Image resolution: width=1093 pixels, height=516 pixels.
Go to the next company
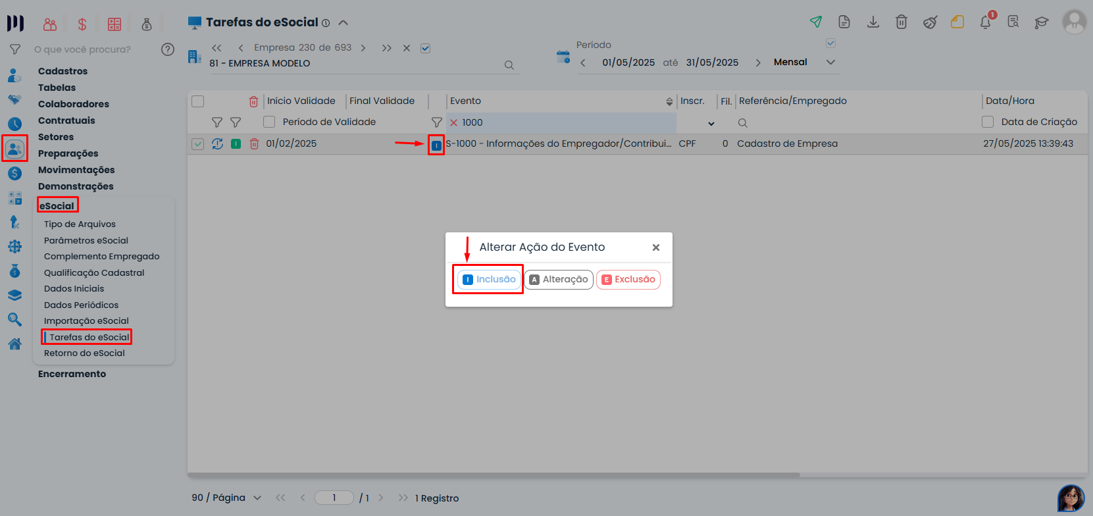pos(363,48)
